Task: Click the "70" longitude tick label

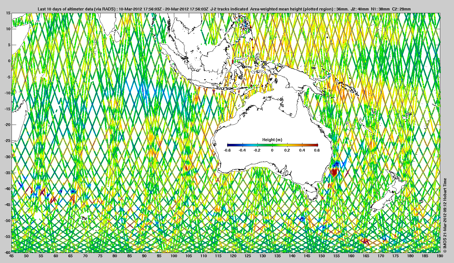Action: 85,256
